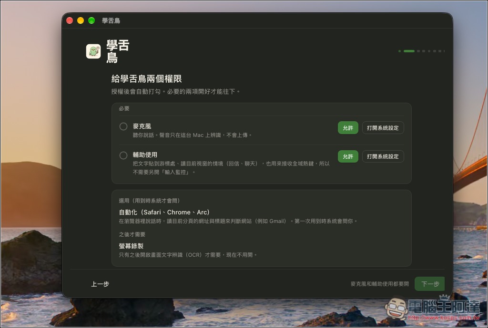Click microphone description 聽你說話 text
Viewport: 488px width, 328px height.
pyautogui.click(x=193, y=135)
